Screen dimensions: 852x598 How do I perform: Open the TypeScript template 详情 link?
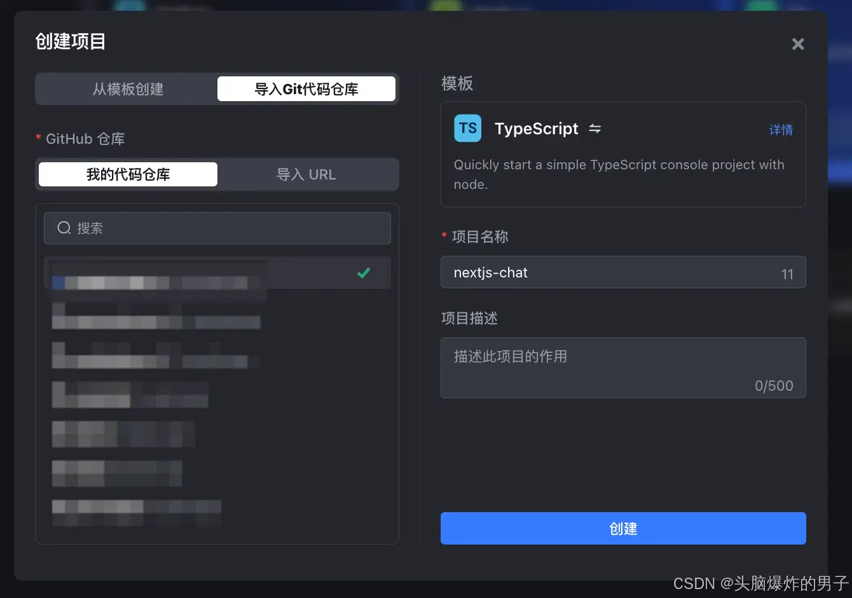781,129
